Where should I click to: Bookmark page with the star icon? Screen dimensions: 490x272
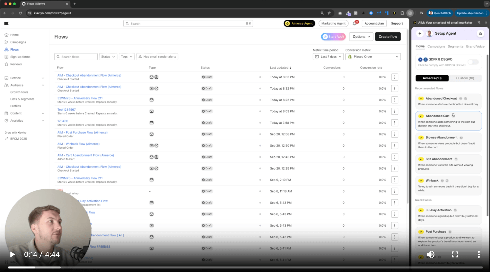[329, 13]
